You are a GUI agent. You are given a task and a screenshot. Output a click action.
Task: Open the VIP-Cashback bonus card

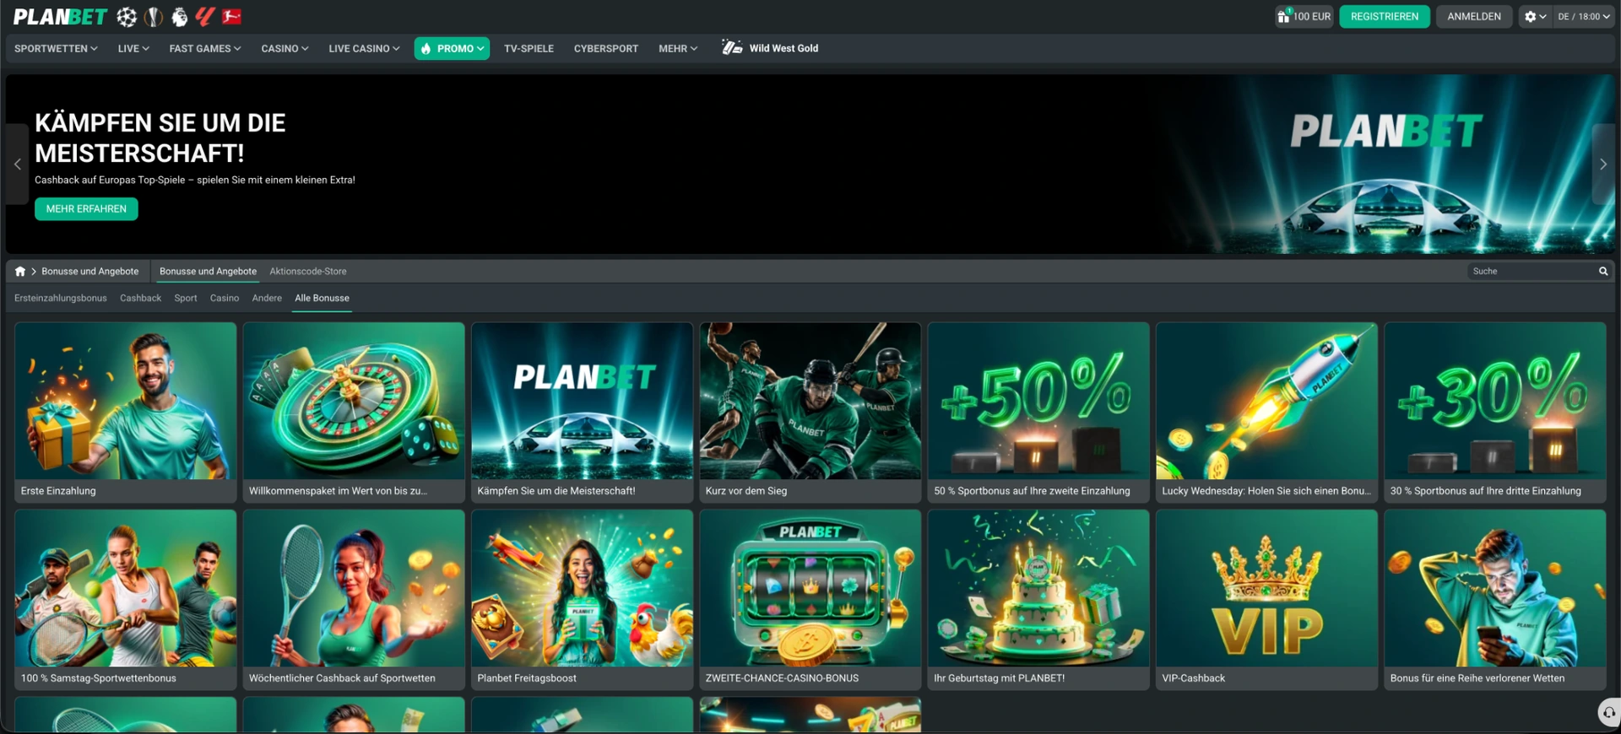[1266, 600]
